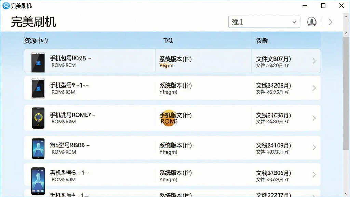The height and width of the screenshot is (197, 350).
Task: Open the ROMLV third row title
Action: (72, 115)
